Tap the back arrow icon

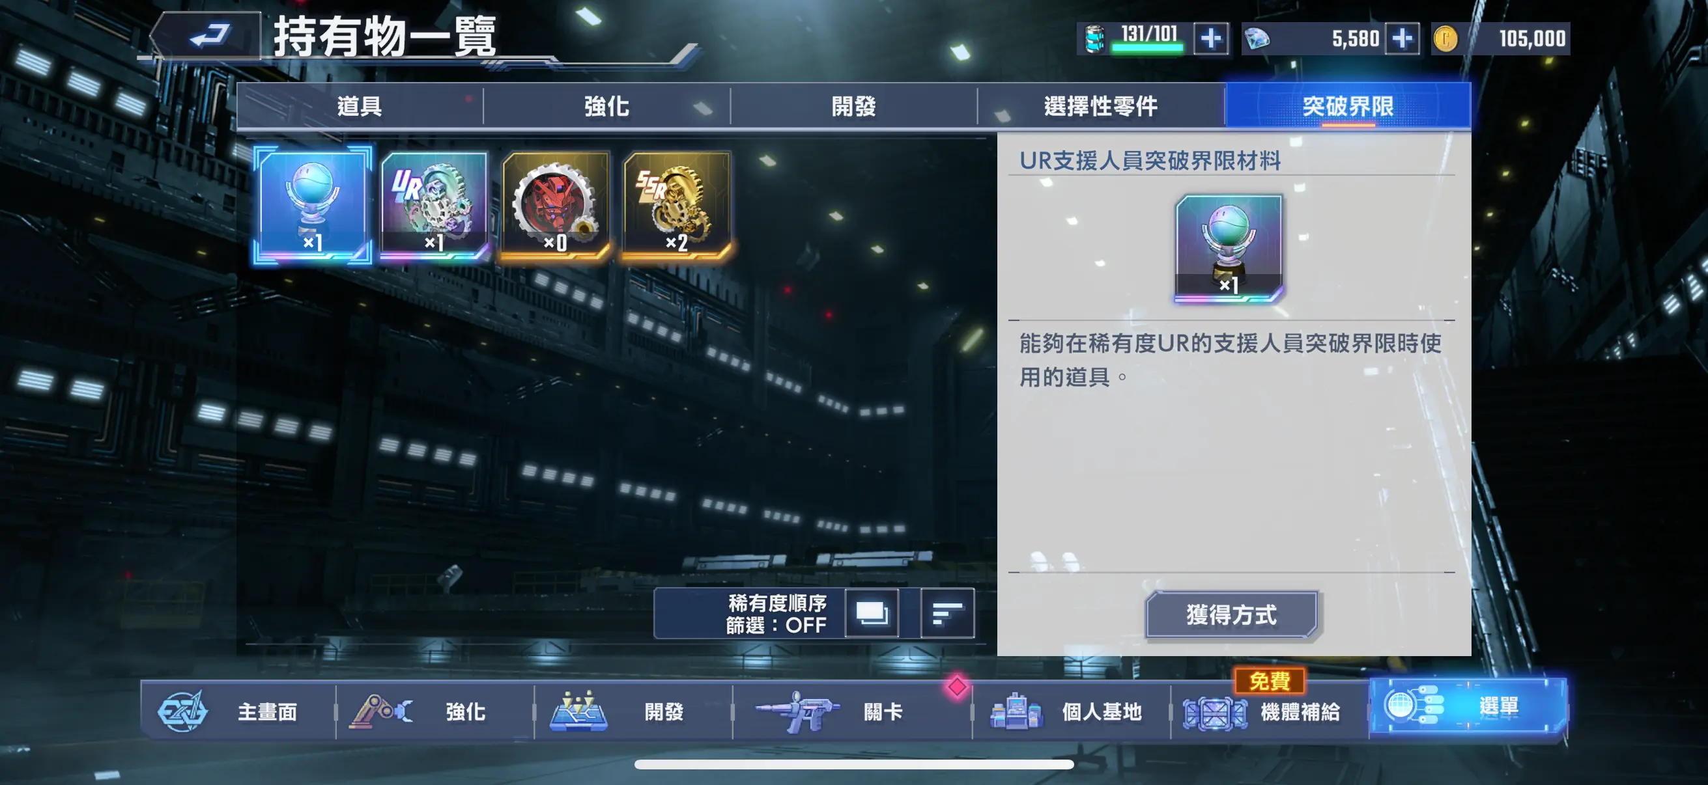[210, 35]
